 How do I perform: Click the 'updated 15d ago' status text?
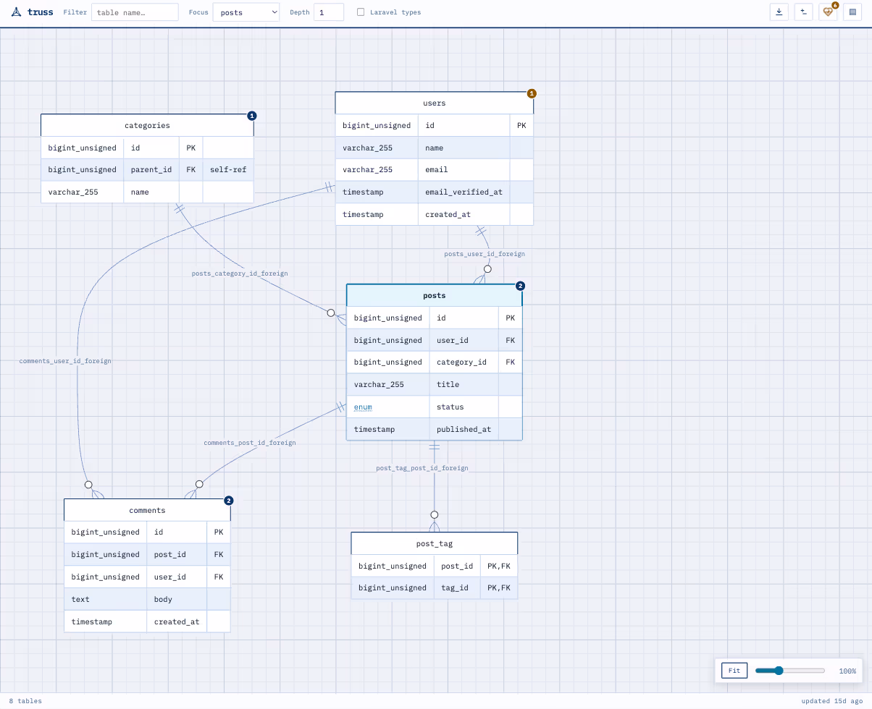(832, 701)
